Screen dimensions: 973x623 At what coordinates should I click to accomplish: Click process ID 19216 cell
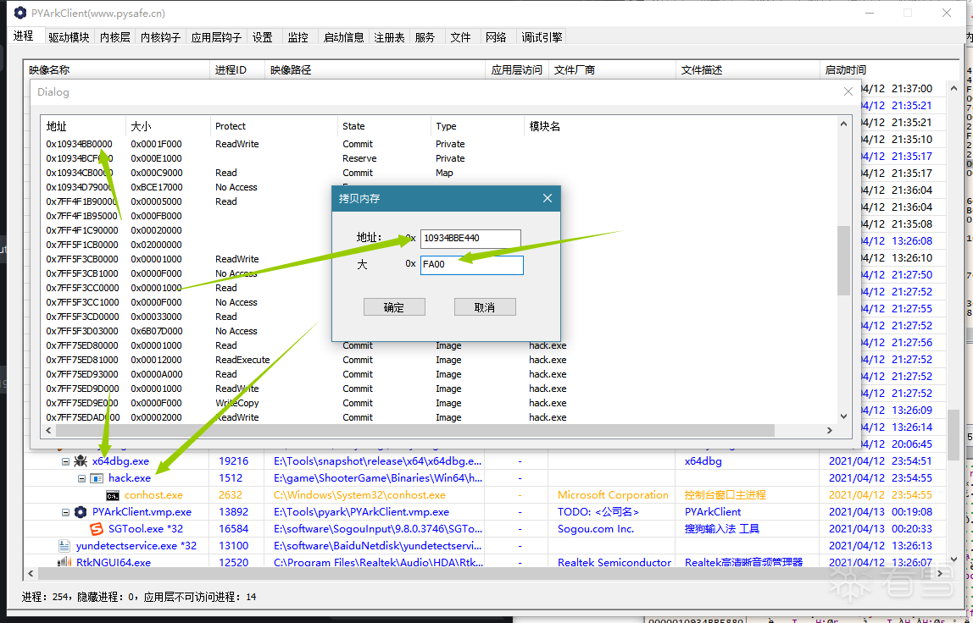(233, 461)
